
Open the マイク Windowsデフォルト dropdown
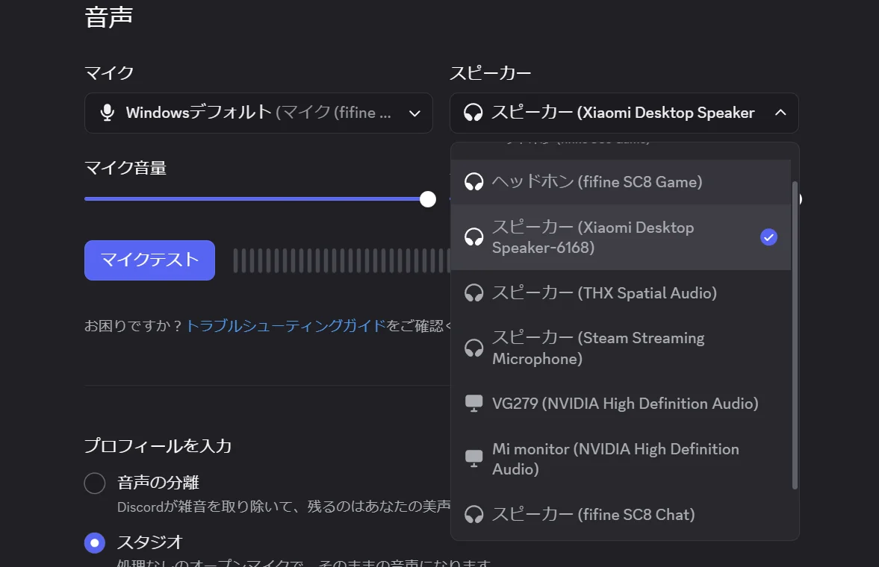258,113
